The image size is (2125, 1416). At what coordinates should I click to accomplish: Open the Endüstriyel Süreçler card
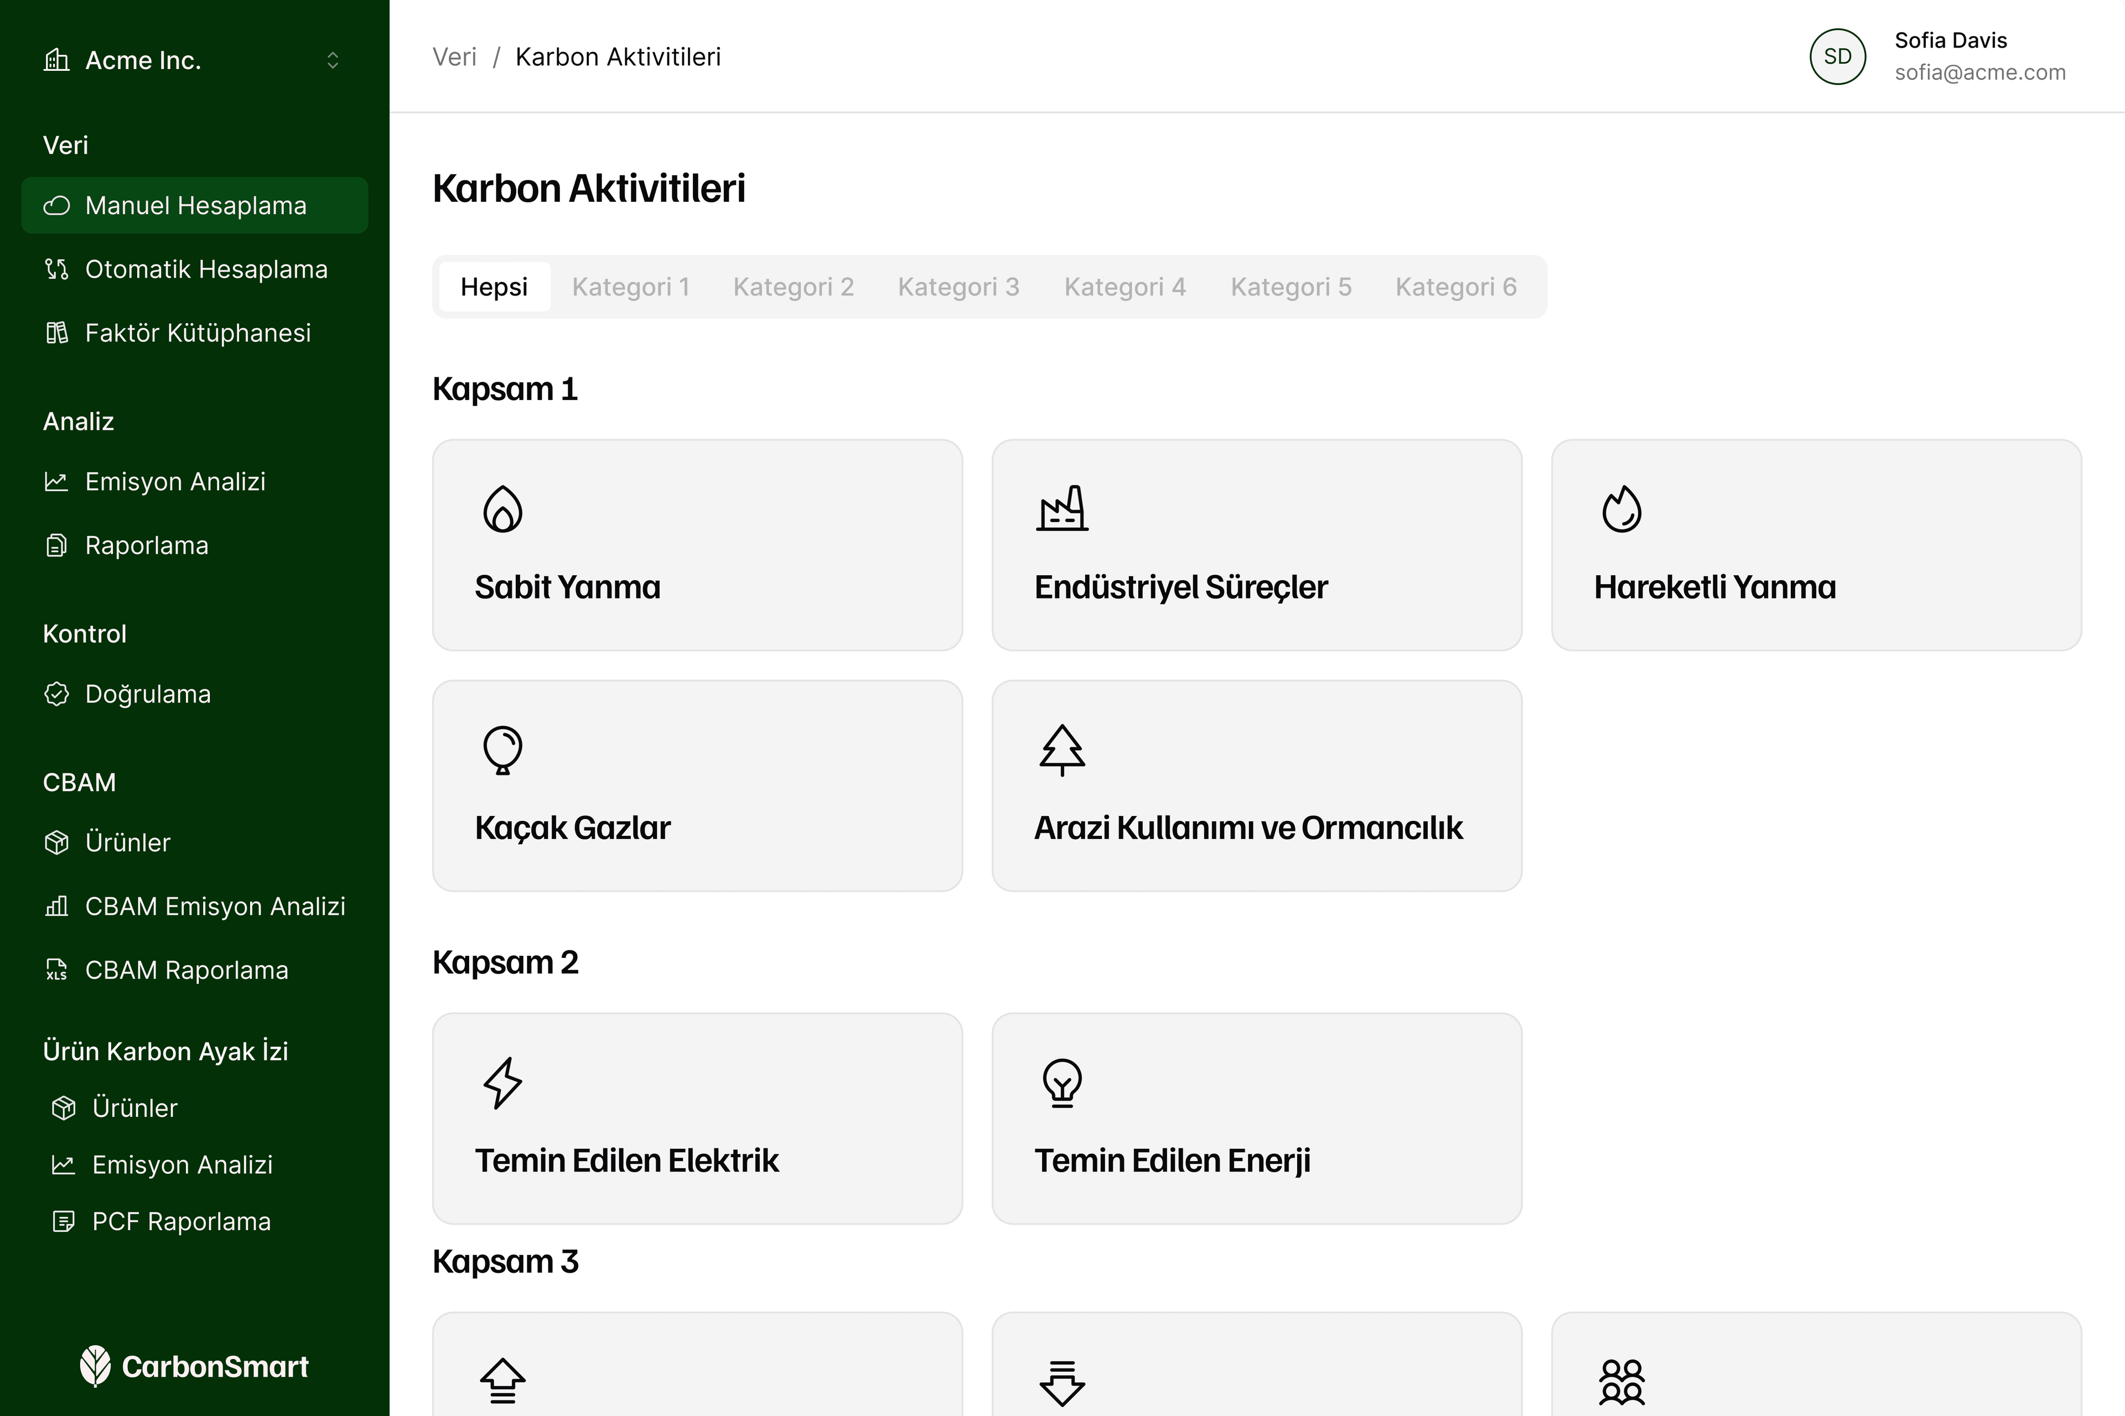(x=1257, y=545)
